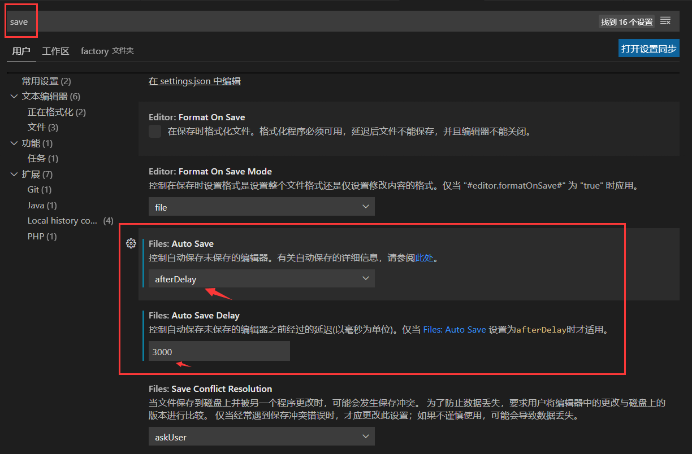The height and width of the screenshot is (454, 692).
Task: Switch to the 工作区 tab
Action: point(55,51)
